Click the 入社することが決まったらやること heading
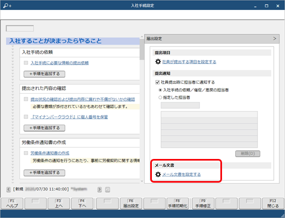Image resolution: width=285 pixels, height=218 pixels. pyautogui.click(x=55, y=41)
